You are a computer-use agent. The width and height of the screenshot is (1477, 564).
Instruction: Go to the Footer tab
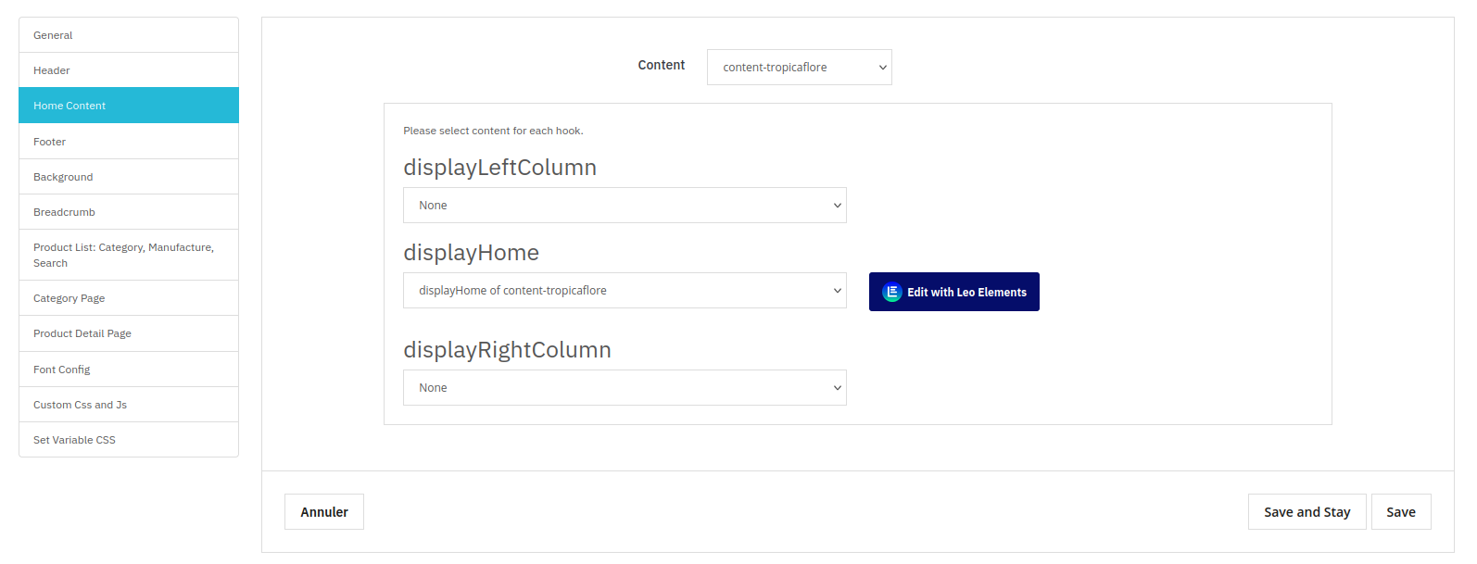point(129,142)
